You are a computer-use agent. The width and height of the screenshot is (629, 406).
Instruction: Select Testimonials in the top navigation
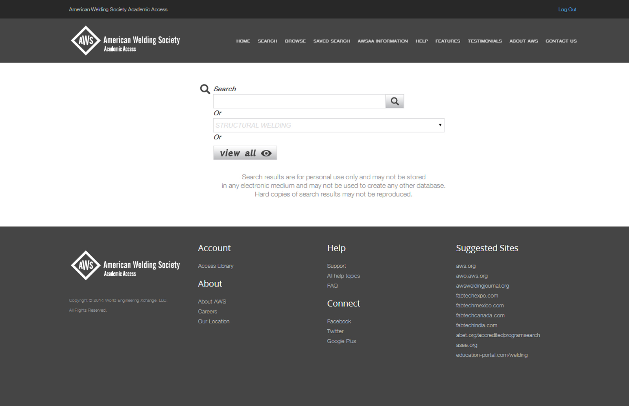pyautogui.click(x=484, y=41)
